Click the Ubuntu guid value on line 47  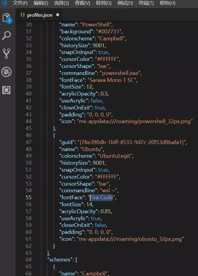132,142
